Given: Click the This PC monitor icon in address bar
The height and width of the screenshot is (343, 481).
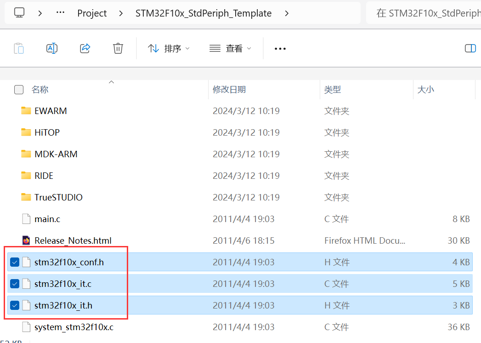Looking at the screenshot, I should pos(19,12).
